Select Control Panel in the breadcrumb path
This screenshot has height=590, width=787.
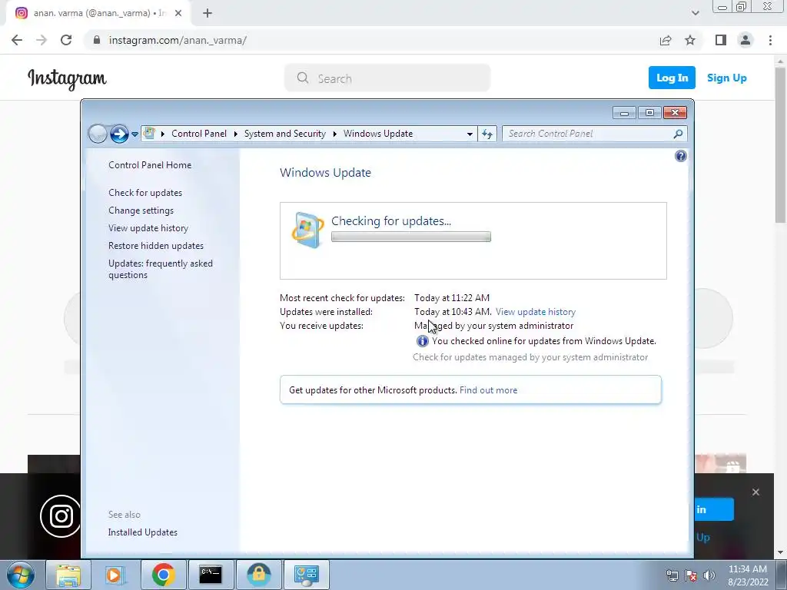point(199,134)
